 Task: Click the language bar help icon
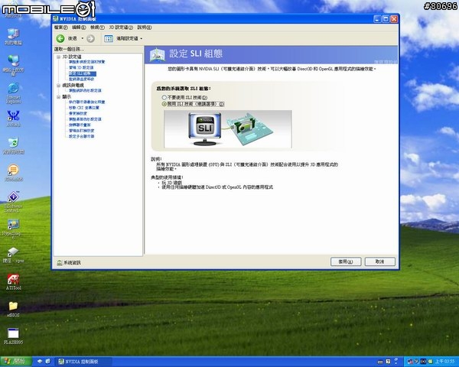click(x=388, y=362)
